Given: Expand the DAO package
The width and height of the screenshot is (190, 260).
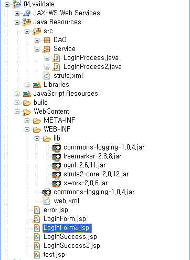Looking at the screenshot, I should pyautogui.click(x=37, y=40).
